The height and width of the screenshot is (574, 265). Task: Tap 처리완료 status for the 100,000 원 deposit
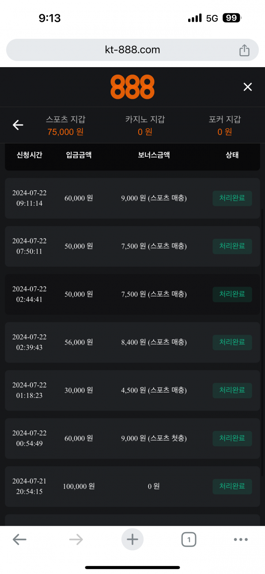pyautogui.click(x=232, y=486)
